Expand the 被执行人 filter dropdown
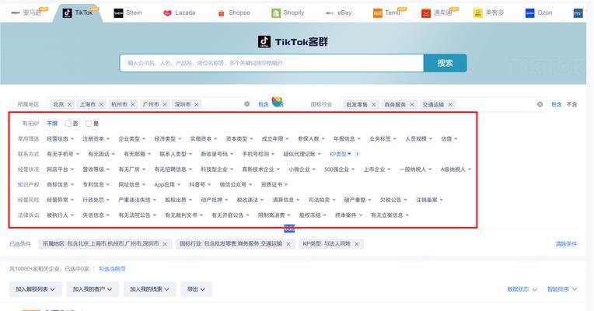Image resolution: width=594 pixels, height=311 pixels. click(60, 215)
